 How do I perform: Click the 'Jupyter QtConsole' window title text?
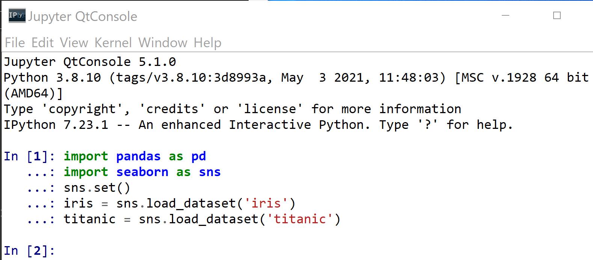pos(83,16)
